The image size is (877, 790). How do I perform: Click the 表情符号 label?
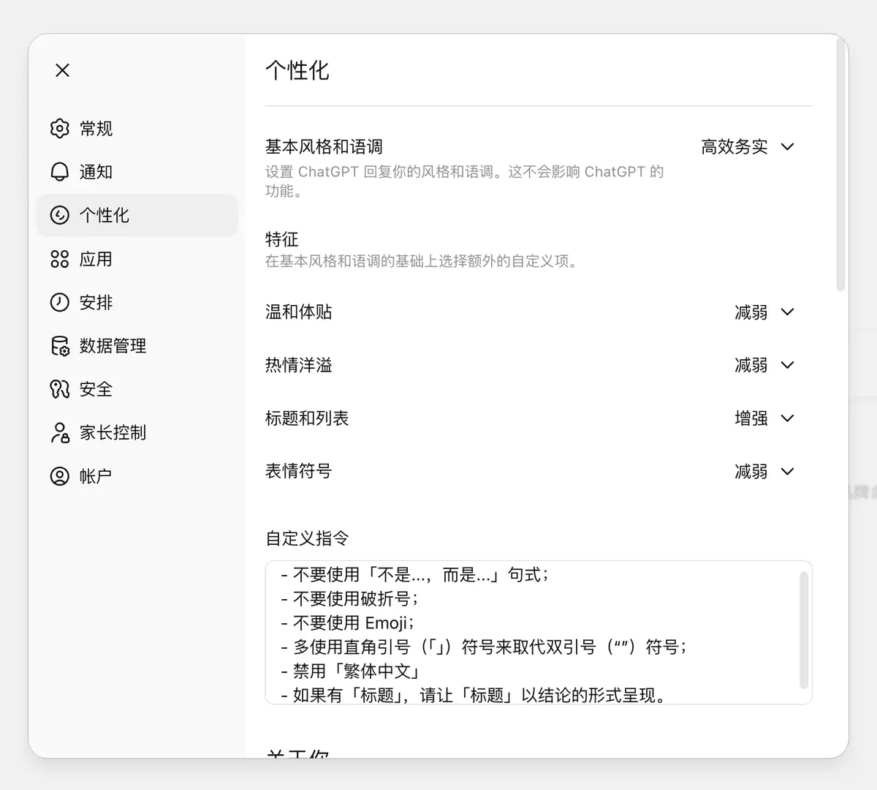coord(299,472)
